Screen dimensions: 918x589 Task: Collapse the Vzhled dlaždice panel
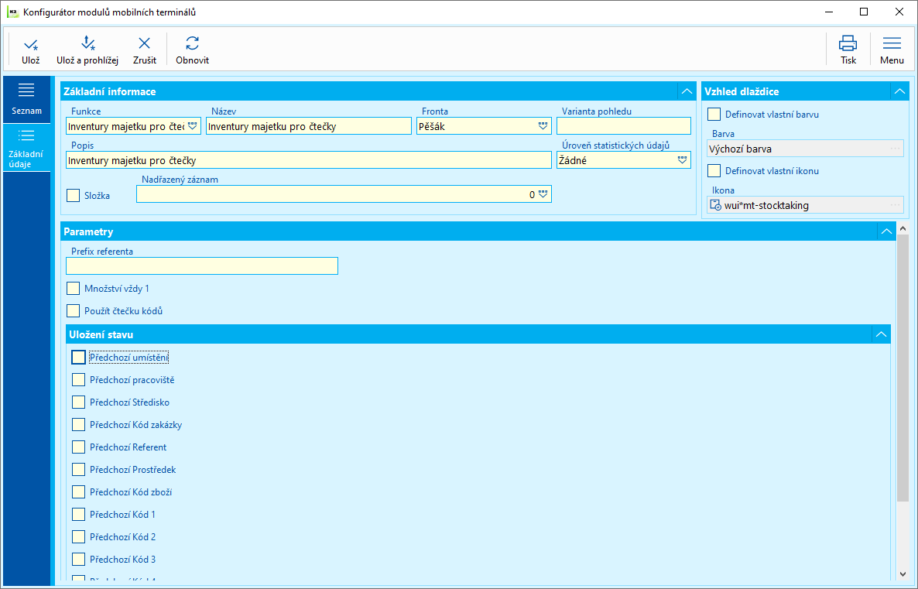(900, 91)
